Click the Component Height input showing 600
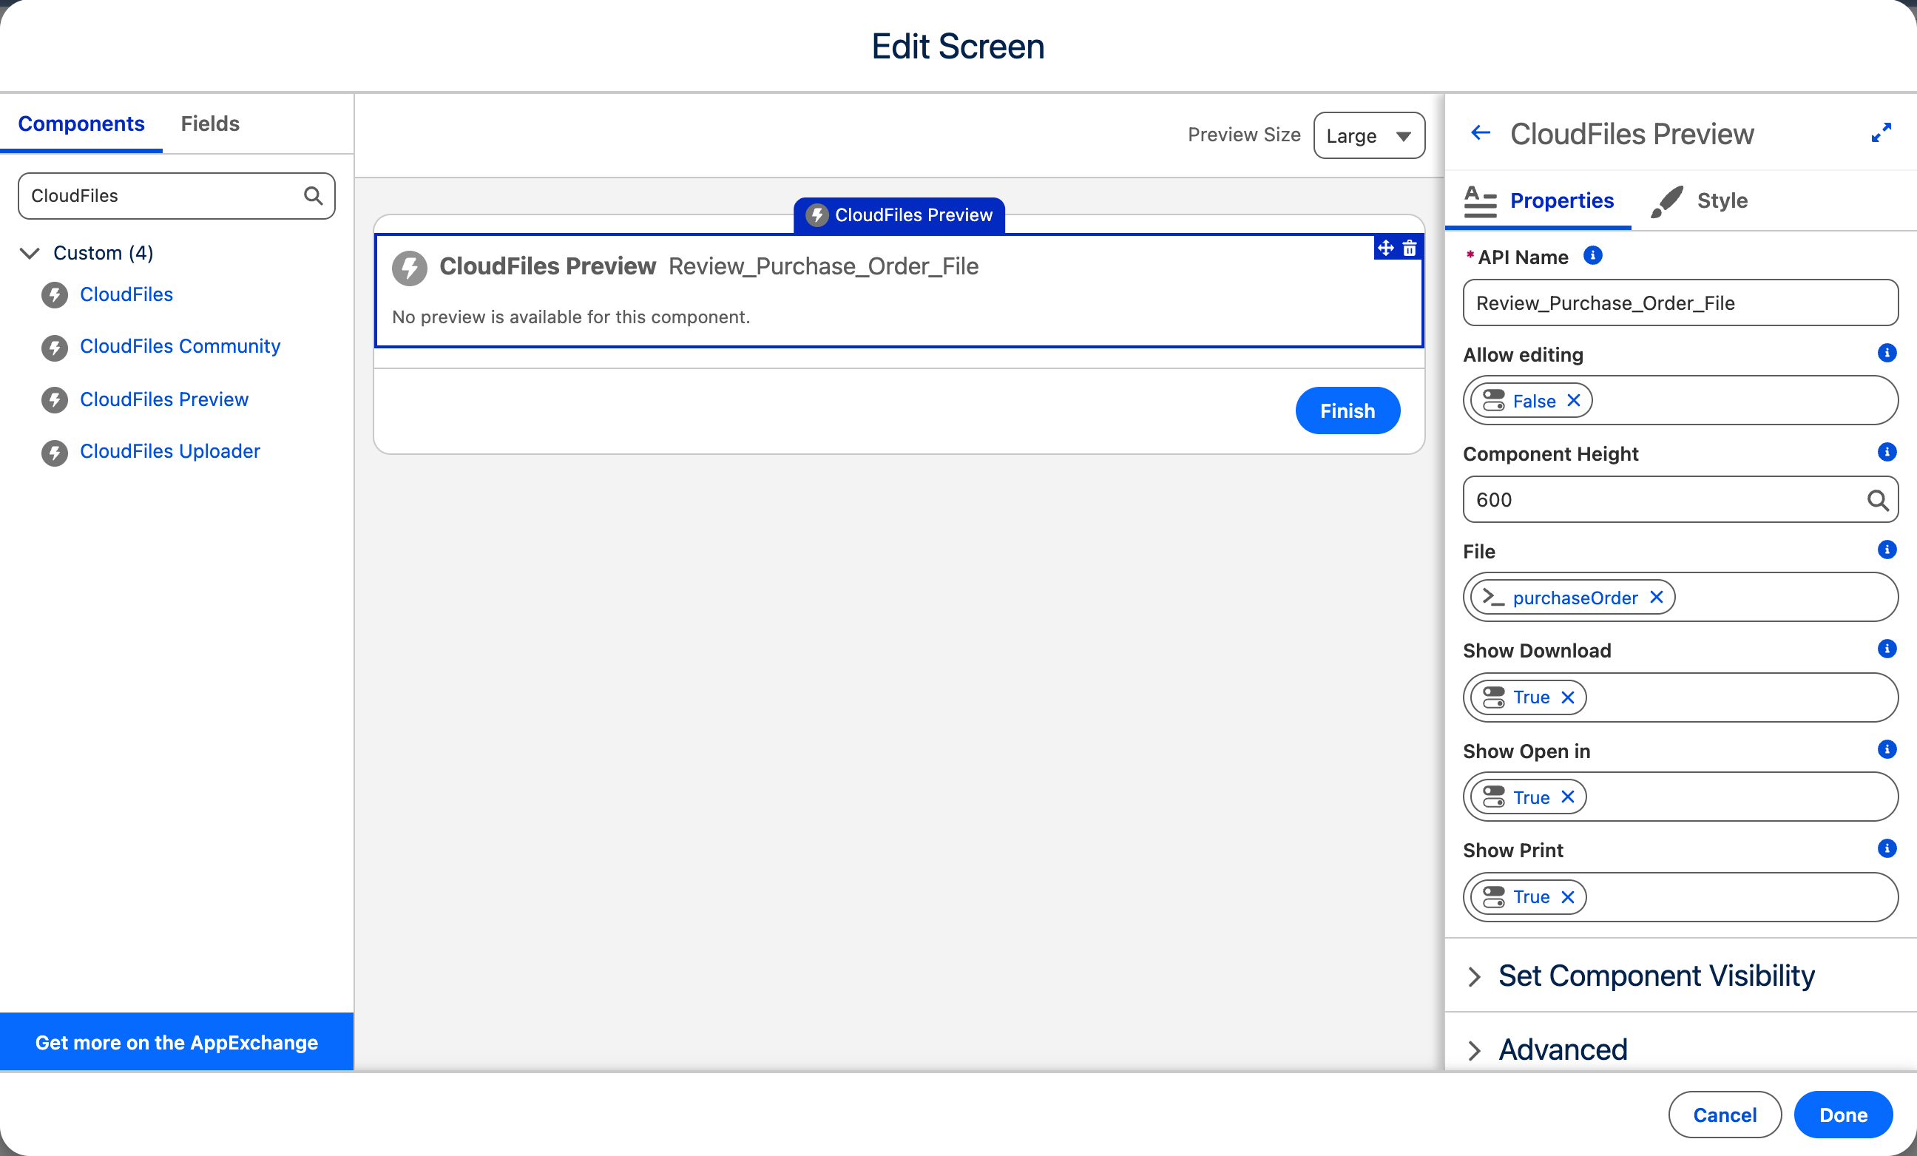This screenshot has width=1917, height=1156. 1680,499
